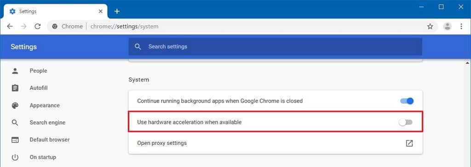Click the gear icon on the Settings tab
This screenshot has height=167, width=471.
12,12
